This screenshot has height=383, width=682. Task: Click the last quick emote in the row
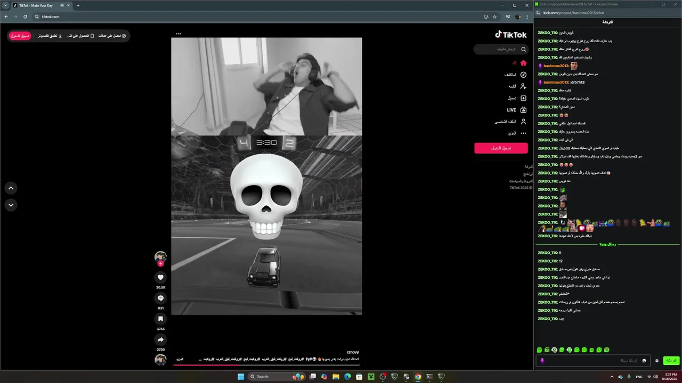click(x=606, y=350)
